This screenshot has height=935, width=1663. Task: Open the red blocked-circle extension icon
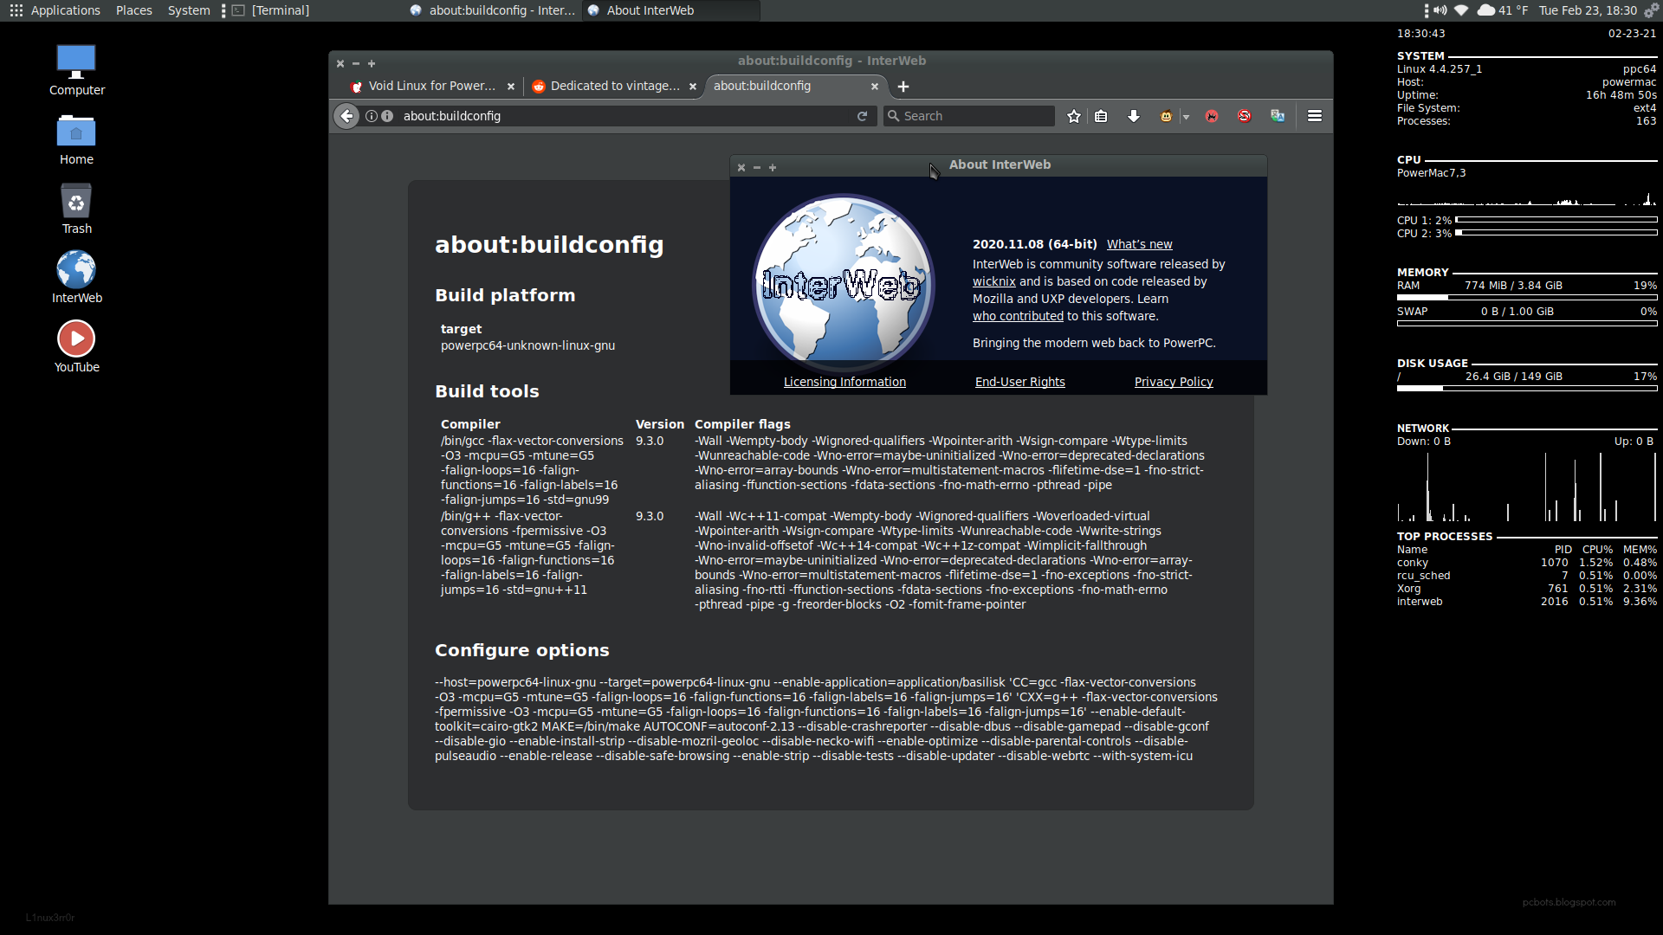pos(1245,116)
